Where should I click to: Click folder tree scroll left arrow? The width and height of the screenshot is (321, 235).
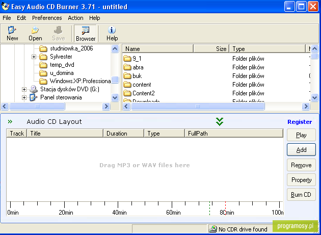tap(5, 107)
